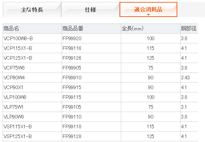Click the orange arrow under 適合消耗品

(x=148, y=15)
